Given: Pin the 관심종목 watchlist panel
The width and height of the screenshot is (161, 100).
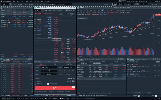Looking at the screenshot, I should coord(26,8).
